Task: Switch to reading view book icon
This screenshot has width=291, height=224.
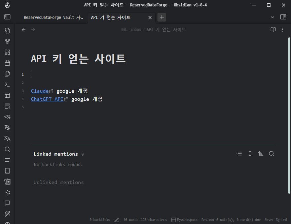Action: (273, 30)
